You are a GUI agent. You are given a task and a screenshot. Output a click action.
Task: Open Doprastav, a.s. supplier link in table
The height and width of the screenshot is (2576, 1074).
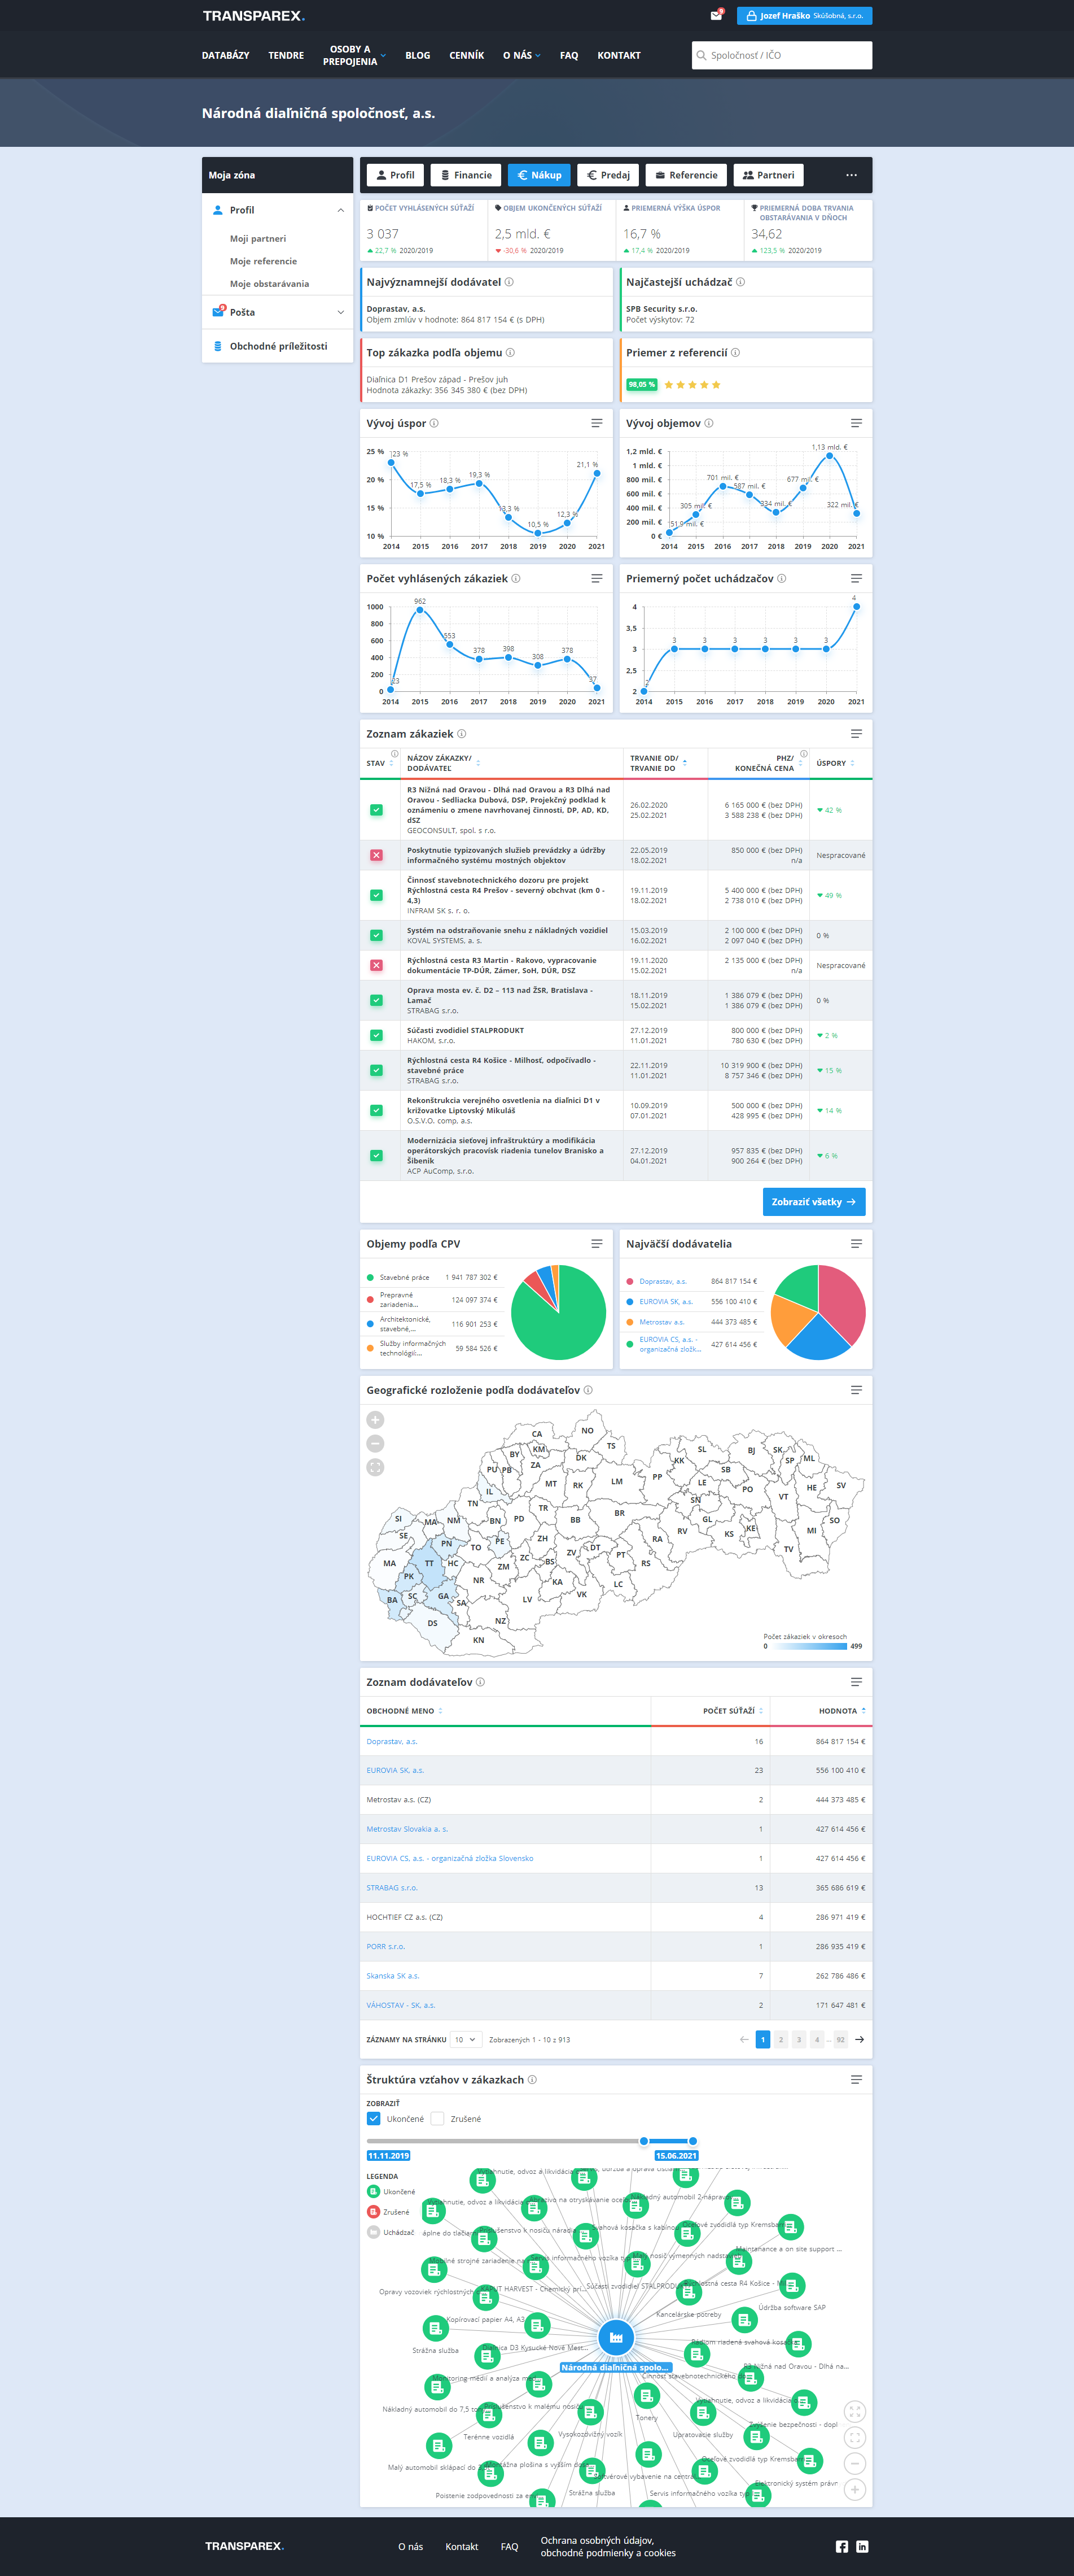[392, 1741]
